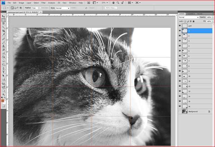This screenshot has height=147, width=215.
Task: Open the Opacity slider arrow
Action: pyautogui.click(x=213, y=17)
